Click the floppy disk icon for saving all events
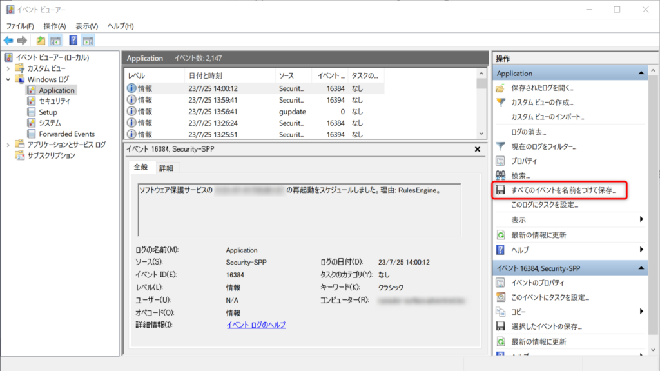 click(500, 191)
